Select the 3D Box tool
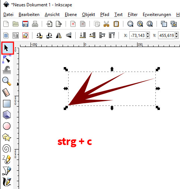Image resolution: width=180 pixels, height=189 pixels. (x=7, y=114)
